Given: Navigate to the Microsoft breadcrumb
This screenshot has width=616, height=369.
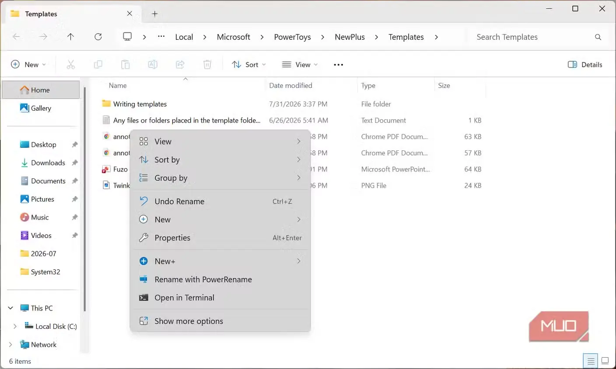Looking at the screenshot, I should coord(234,37).
